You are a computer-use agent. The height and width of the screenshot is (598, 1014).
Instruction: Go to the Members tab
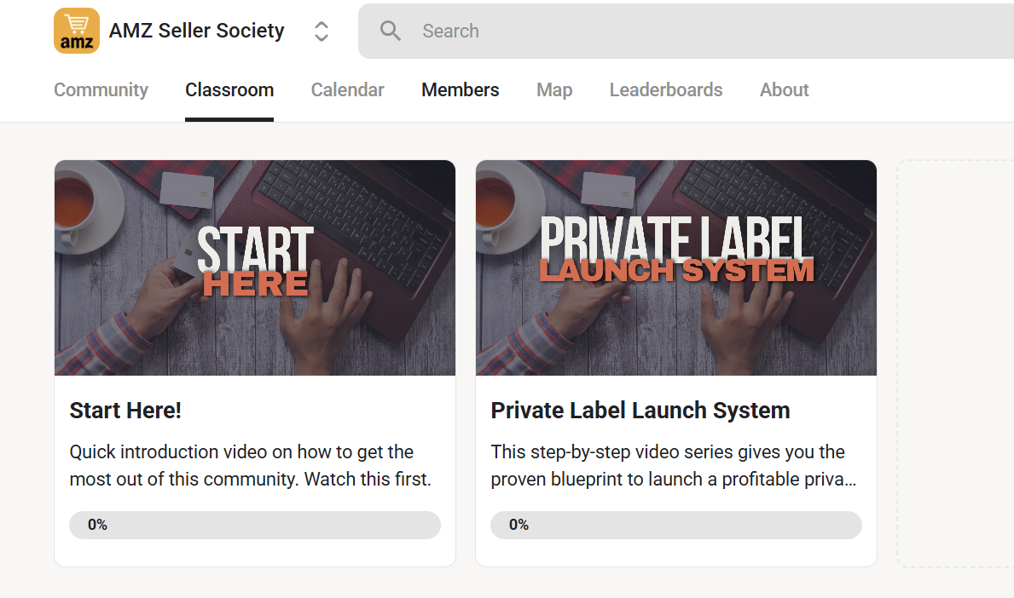click(x=461, y=89)
